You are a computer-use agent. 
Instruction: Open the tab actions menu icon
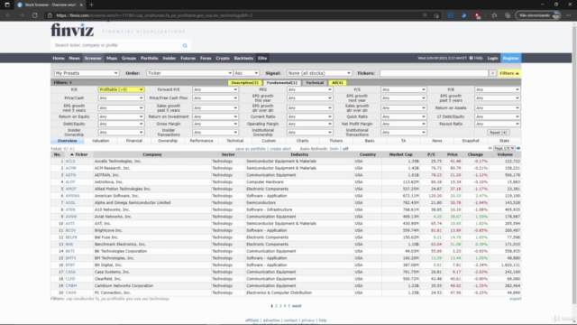tap(7, 5)
